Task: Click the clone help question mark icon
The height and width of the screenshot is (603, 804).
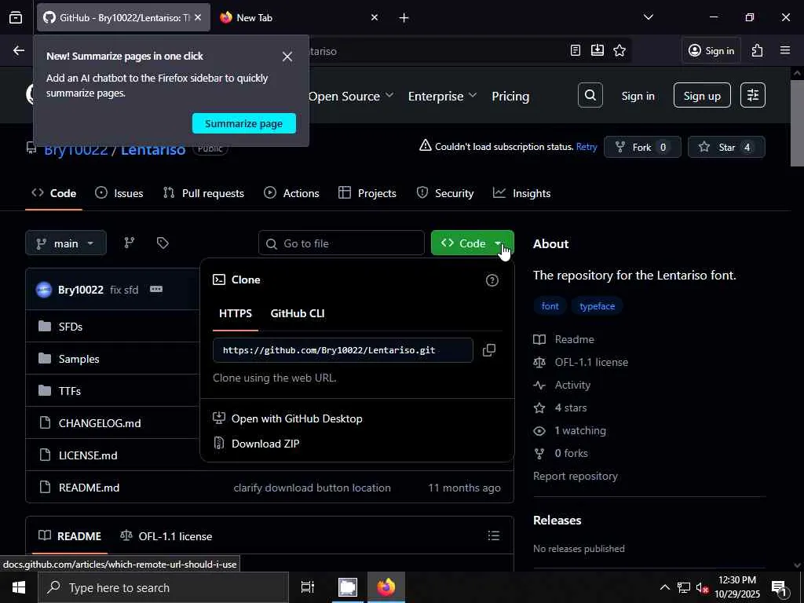Action: click(x=492, y=280)
